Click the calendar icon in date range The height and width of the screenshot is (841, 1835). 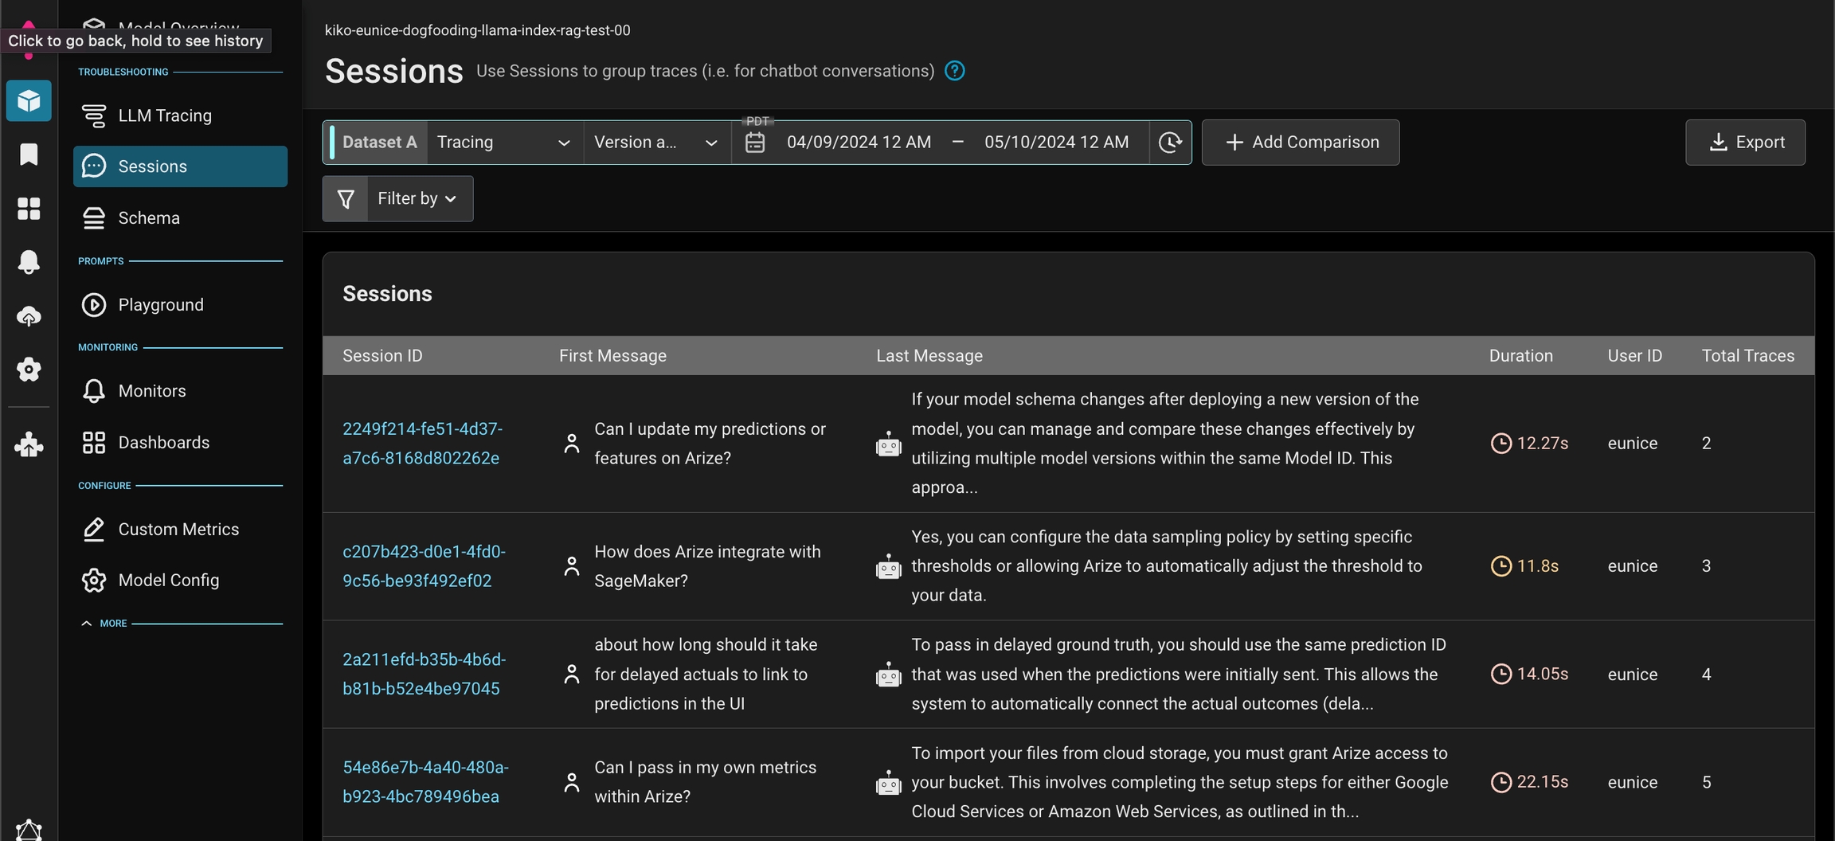[755, 143]
